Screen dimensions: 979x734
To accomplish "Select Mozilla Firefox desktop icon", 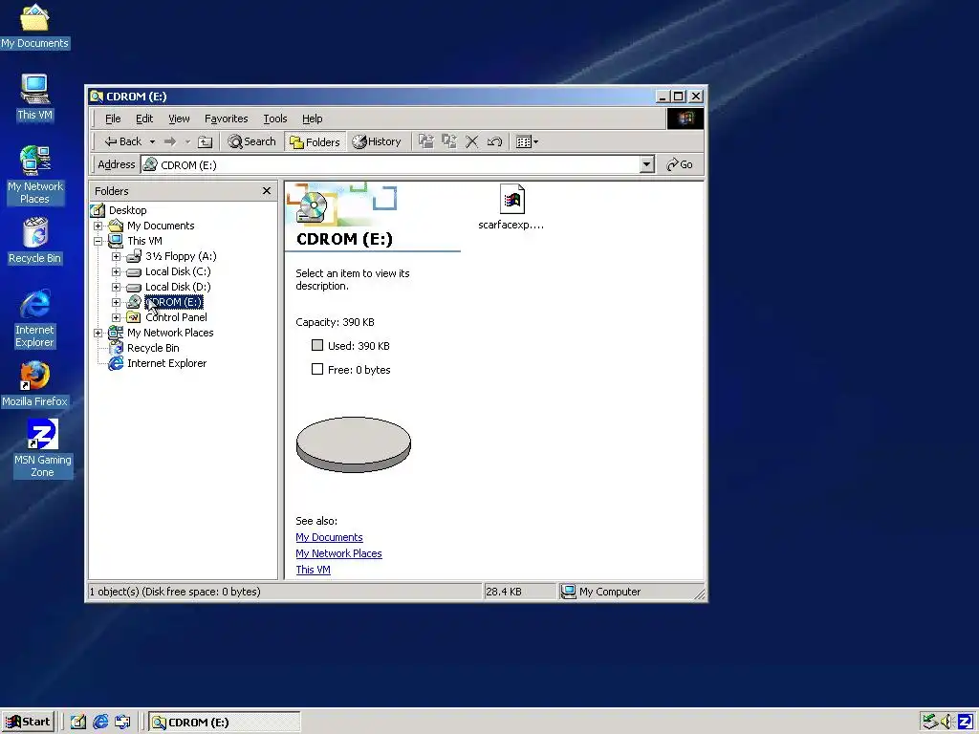I will coord(34,385).
